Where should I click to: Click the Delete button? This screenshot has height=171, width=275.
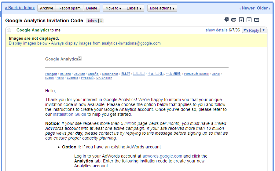point(92,8)
